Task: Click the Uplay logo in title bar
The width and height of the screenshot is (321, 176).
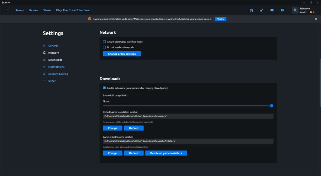Action: click(6, 3)
